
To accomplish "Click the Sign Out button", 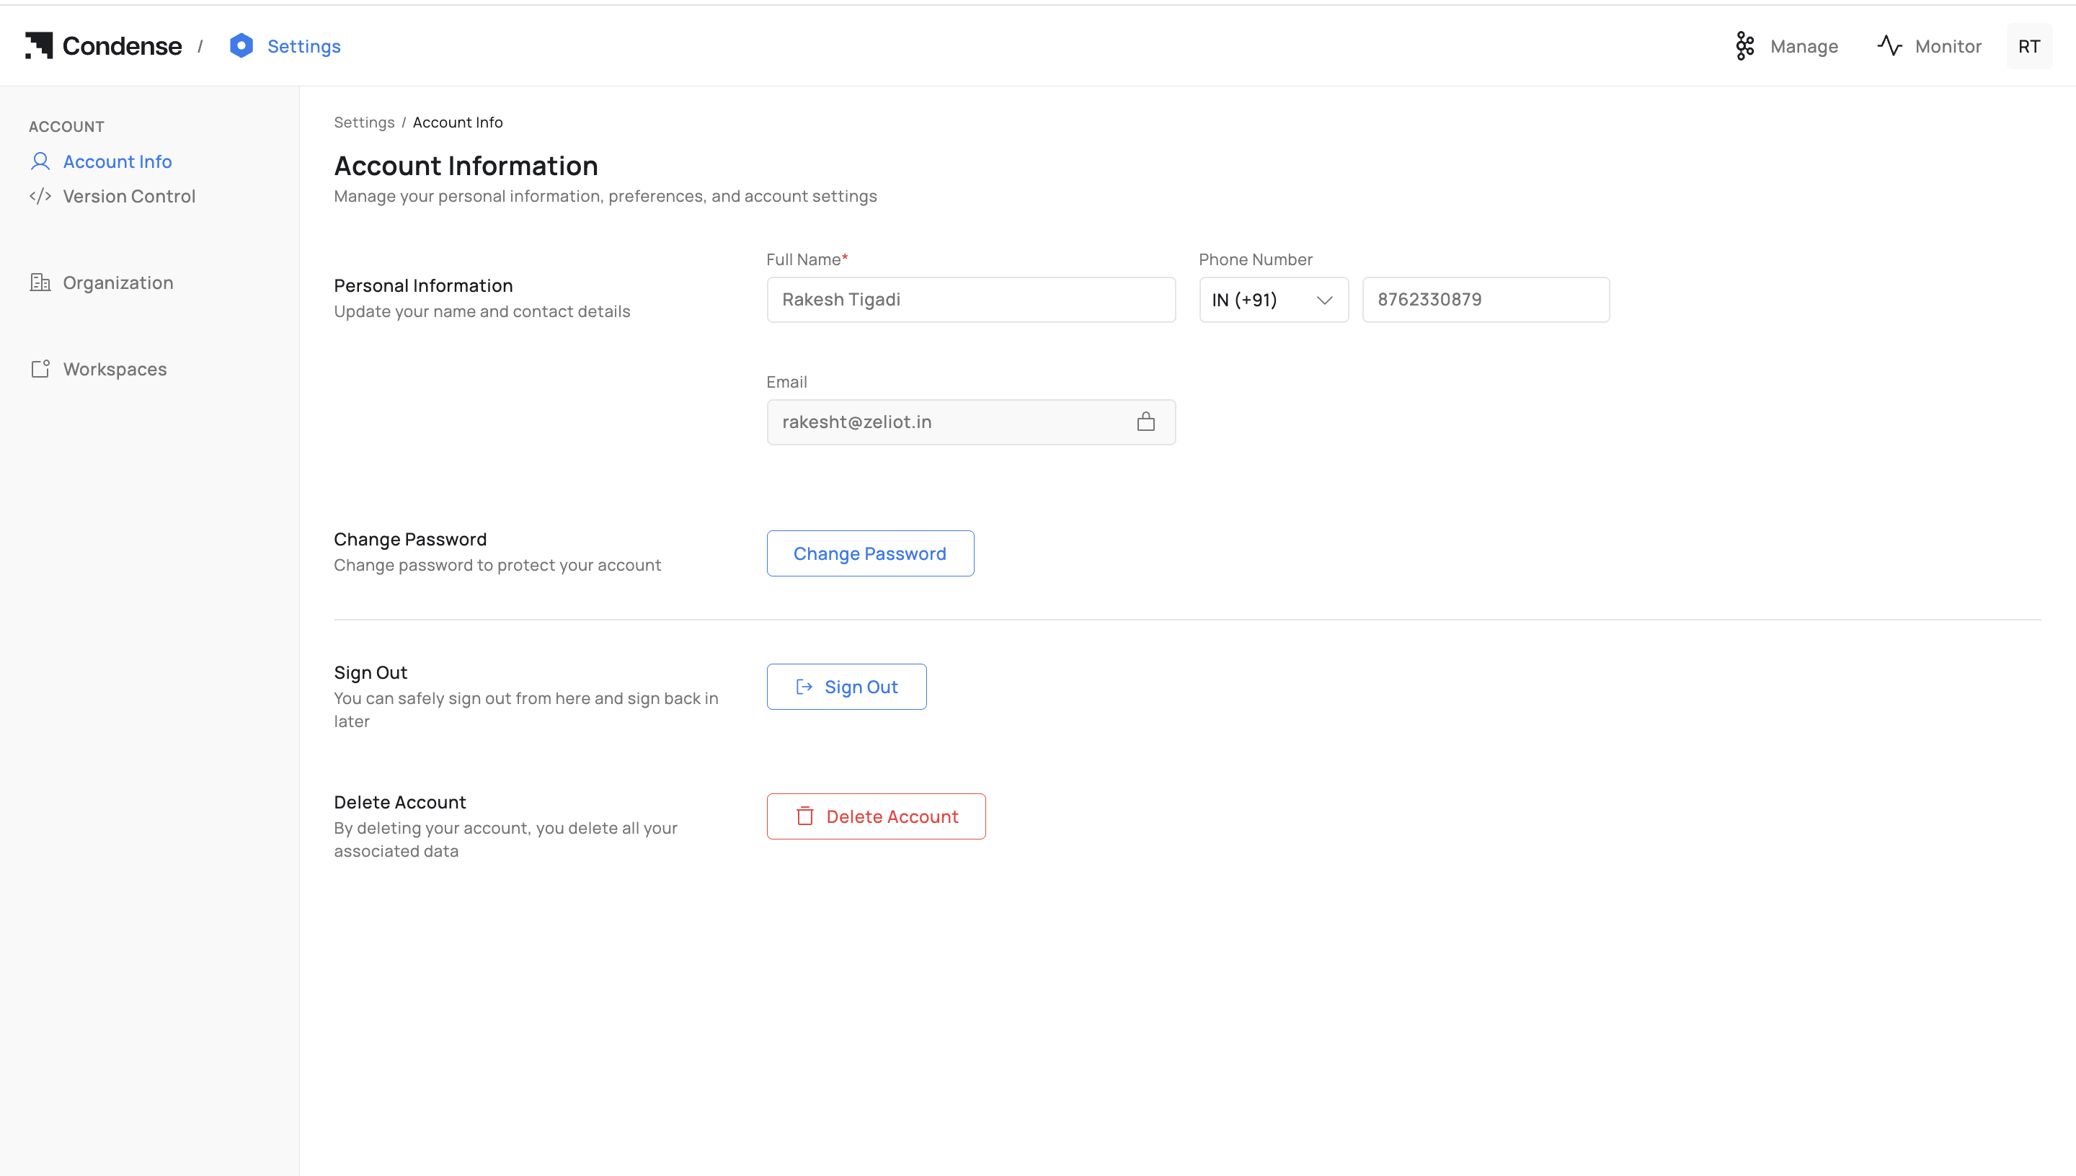I will 846,687.
